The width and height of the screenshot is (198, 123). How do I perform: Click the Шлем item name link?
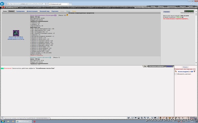coord(42,15)
